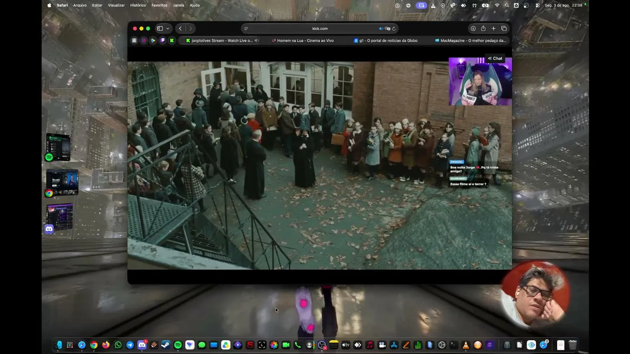Open the Favoritos menu
Screen dimensions: 630x354
pos(159,5)
